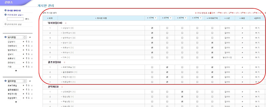
Task: Move 선상낚시 up in the sidebar
Action: [27, 42]
